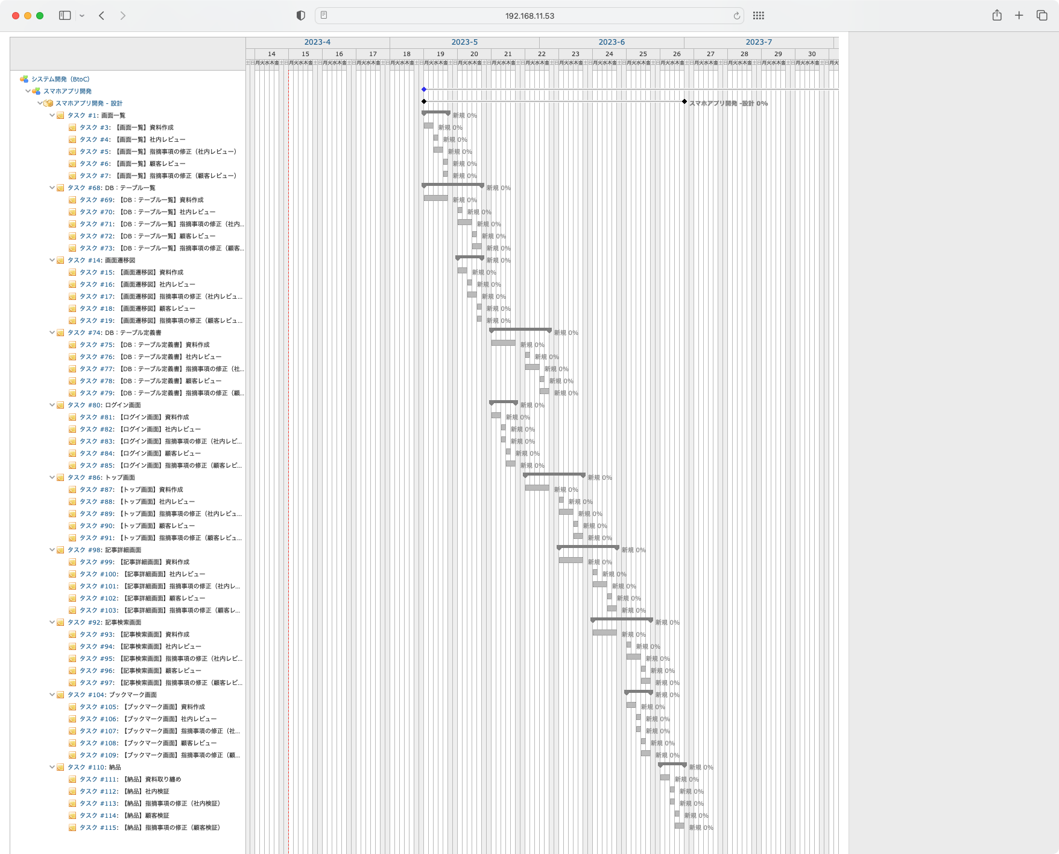Click the blue milestone diamond at the project start

coord(423,89)
